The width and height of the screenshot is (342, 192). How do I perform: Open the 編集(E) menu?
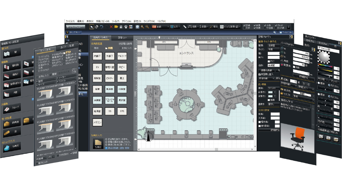click(x=81, y=21)
